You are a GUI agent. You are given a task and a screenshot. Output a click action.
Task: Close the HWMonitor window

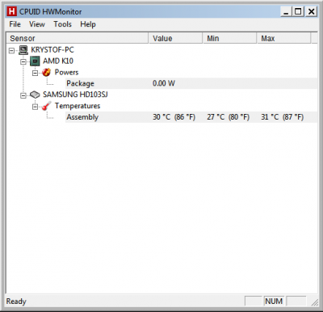pyautogui.click(x=311, y=11)
